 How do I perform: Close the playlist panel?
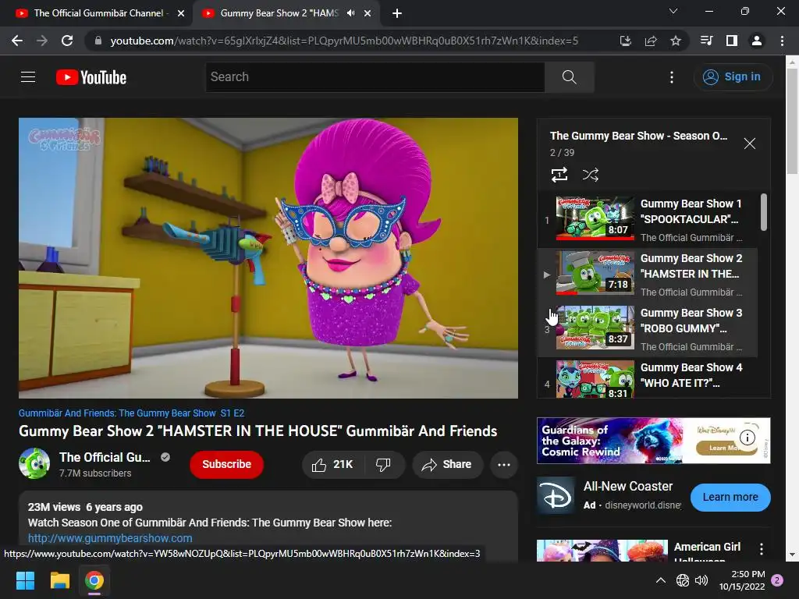point(750,144)
